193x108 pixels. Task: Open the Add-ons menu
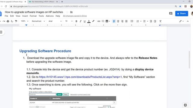(49, 16)
